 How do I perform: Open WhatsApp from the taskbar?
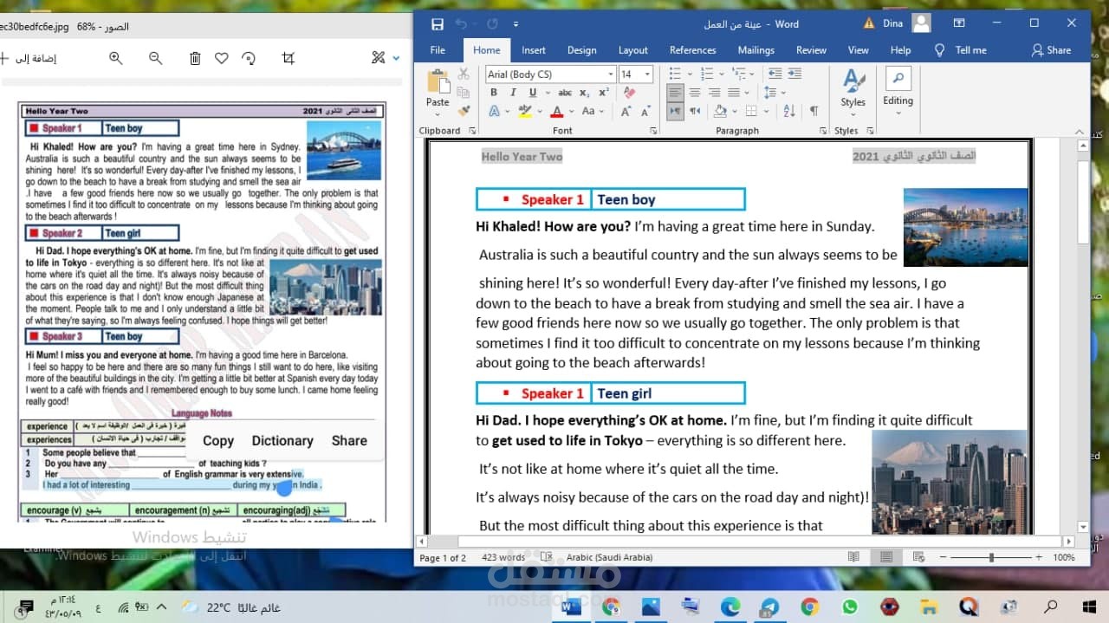[x=849, y=607]
